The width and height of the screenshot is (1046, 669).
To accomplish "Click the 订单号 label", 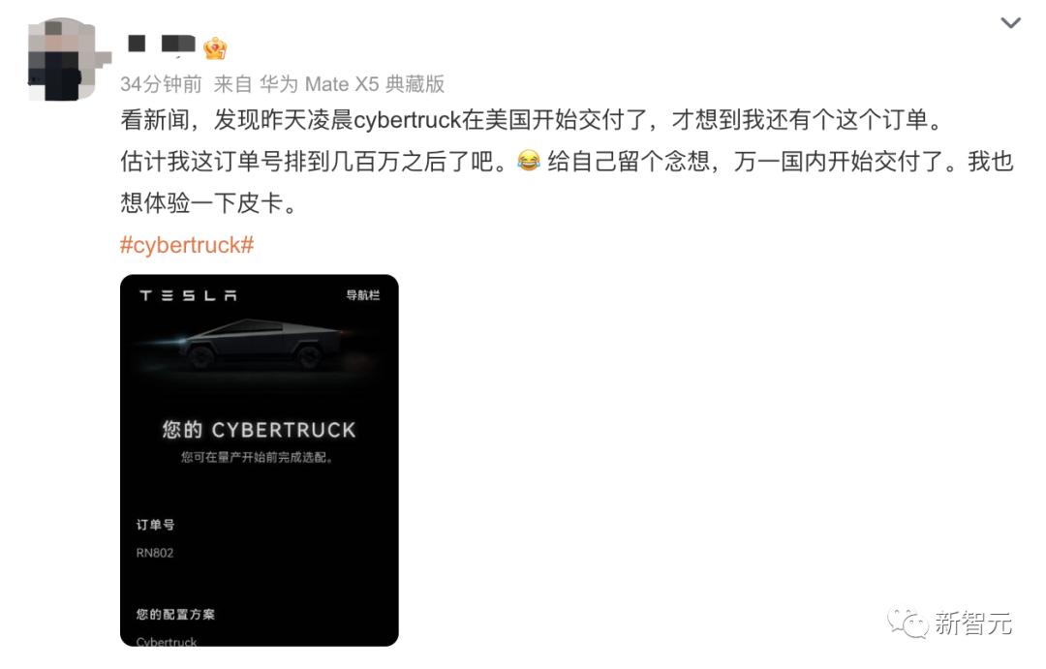I will (155, 525).
